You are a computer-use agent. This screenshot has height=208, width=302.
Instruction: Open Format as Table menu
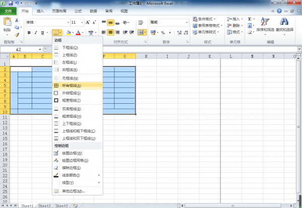pyautogui.click(x=207, y=26)
